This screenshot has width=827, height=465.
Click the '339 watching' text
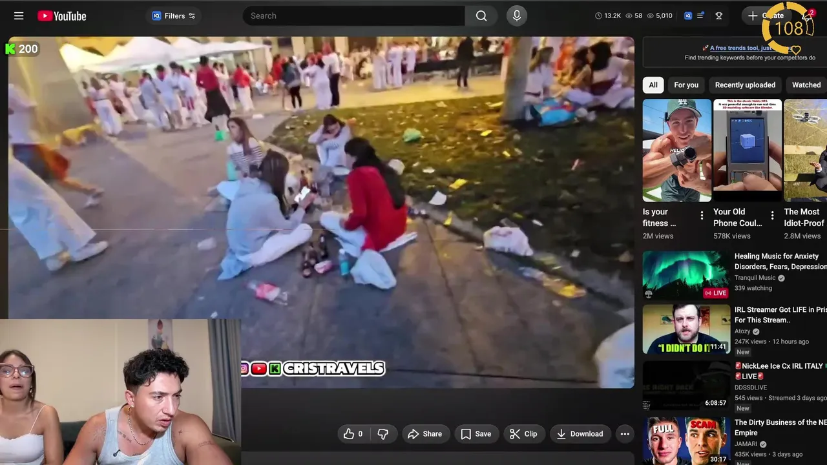point(753,288)
